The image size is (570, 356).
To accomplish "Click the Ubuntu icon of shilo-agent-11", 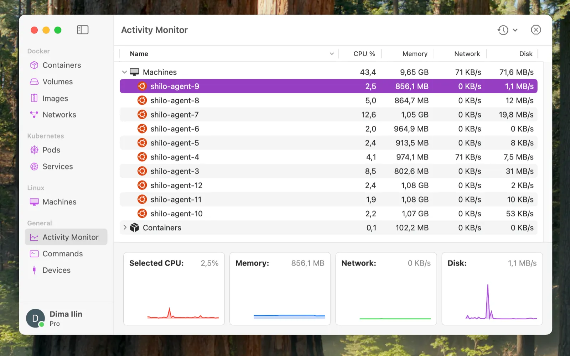I will 142,199.
